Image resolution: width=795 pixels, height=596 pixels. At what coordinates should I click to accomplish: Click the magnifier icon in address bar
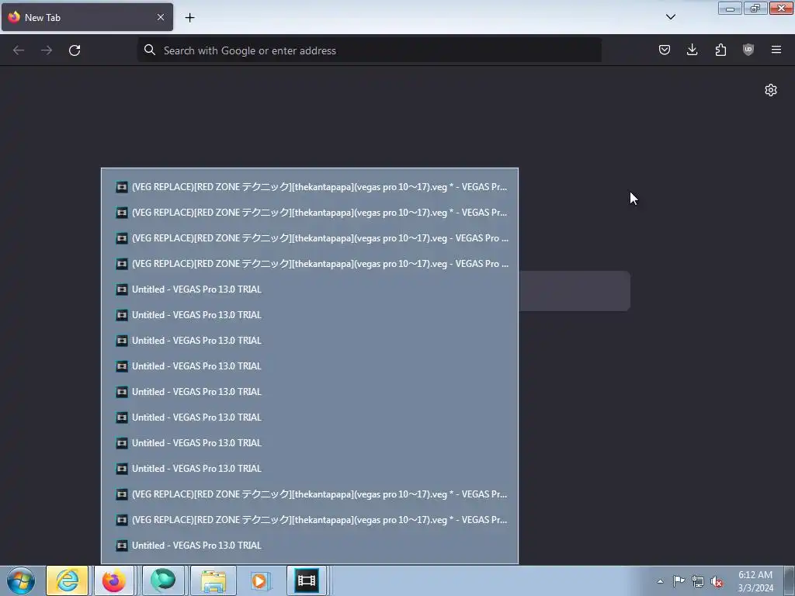[x=150, y=50]
